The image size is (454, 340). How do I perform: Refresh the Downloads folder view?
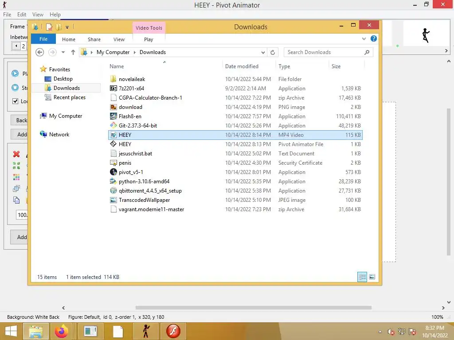click(273, 52)
